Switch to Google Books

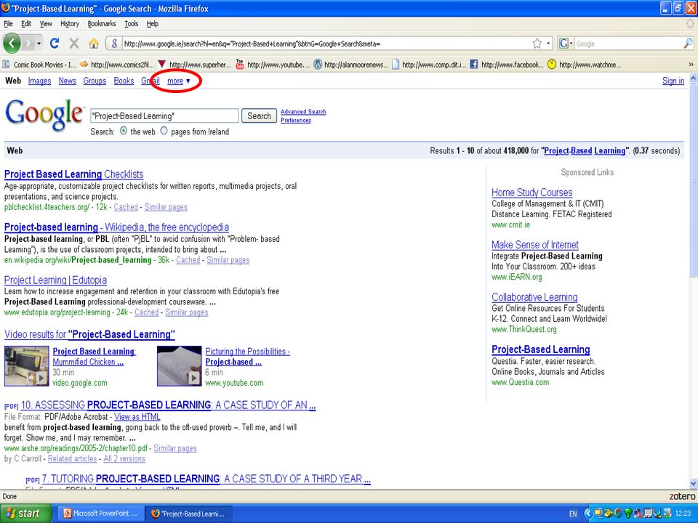point(124,81)
